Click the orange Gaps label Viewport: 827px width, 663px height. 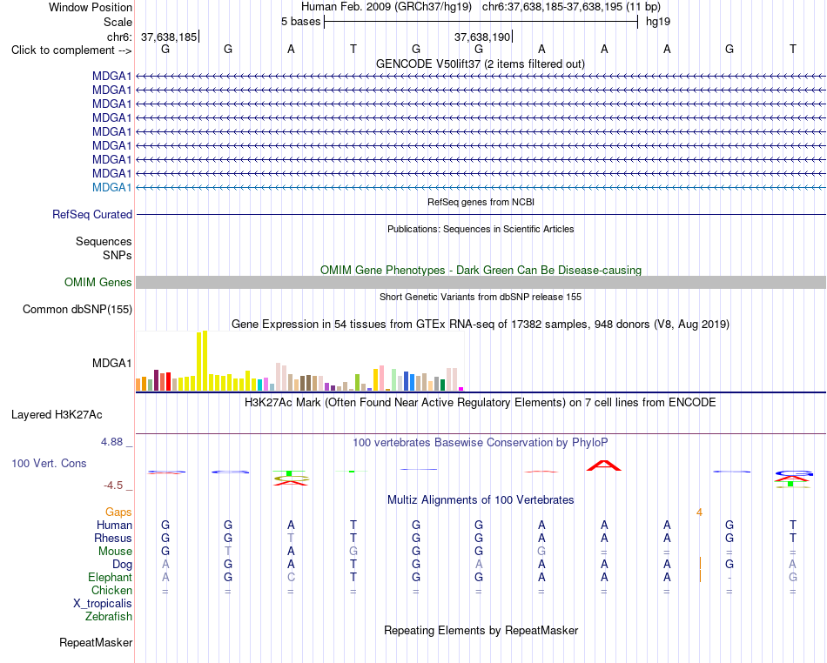118,512
